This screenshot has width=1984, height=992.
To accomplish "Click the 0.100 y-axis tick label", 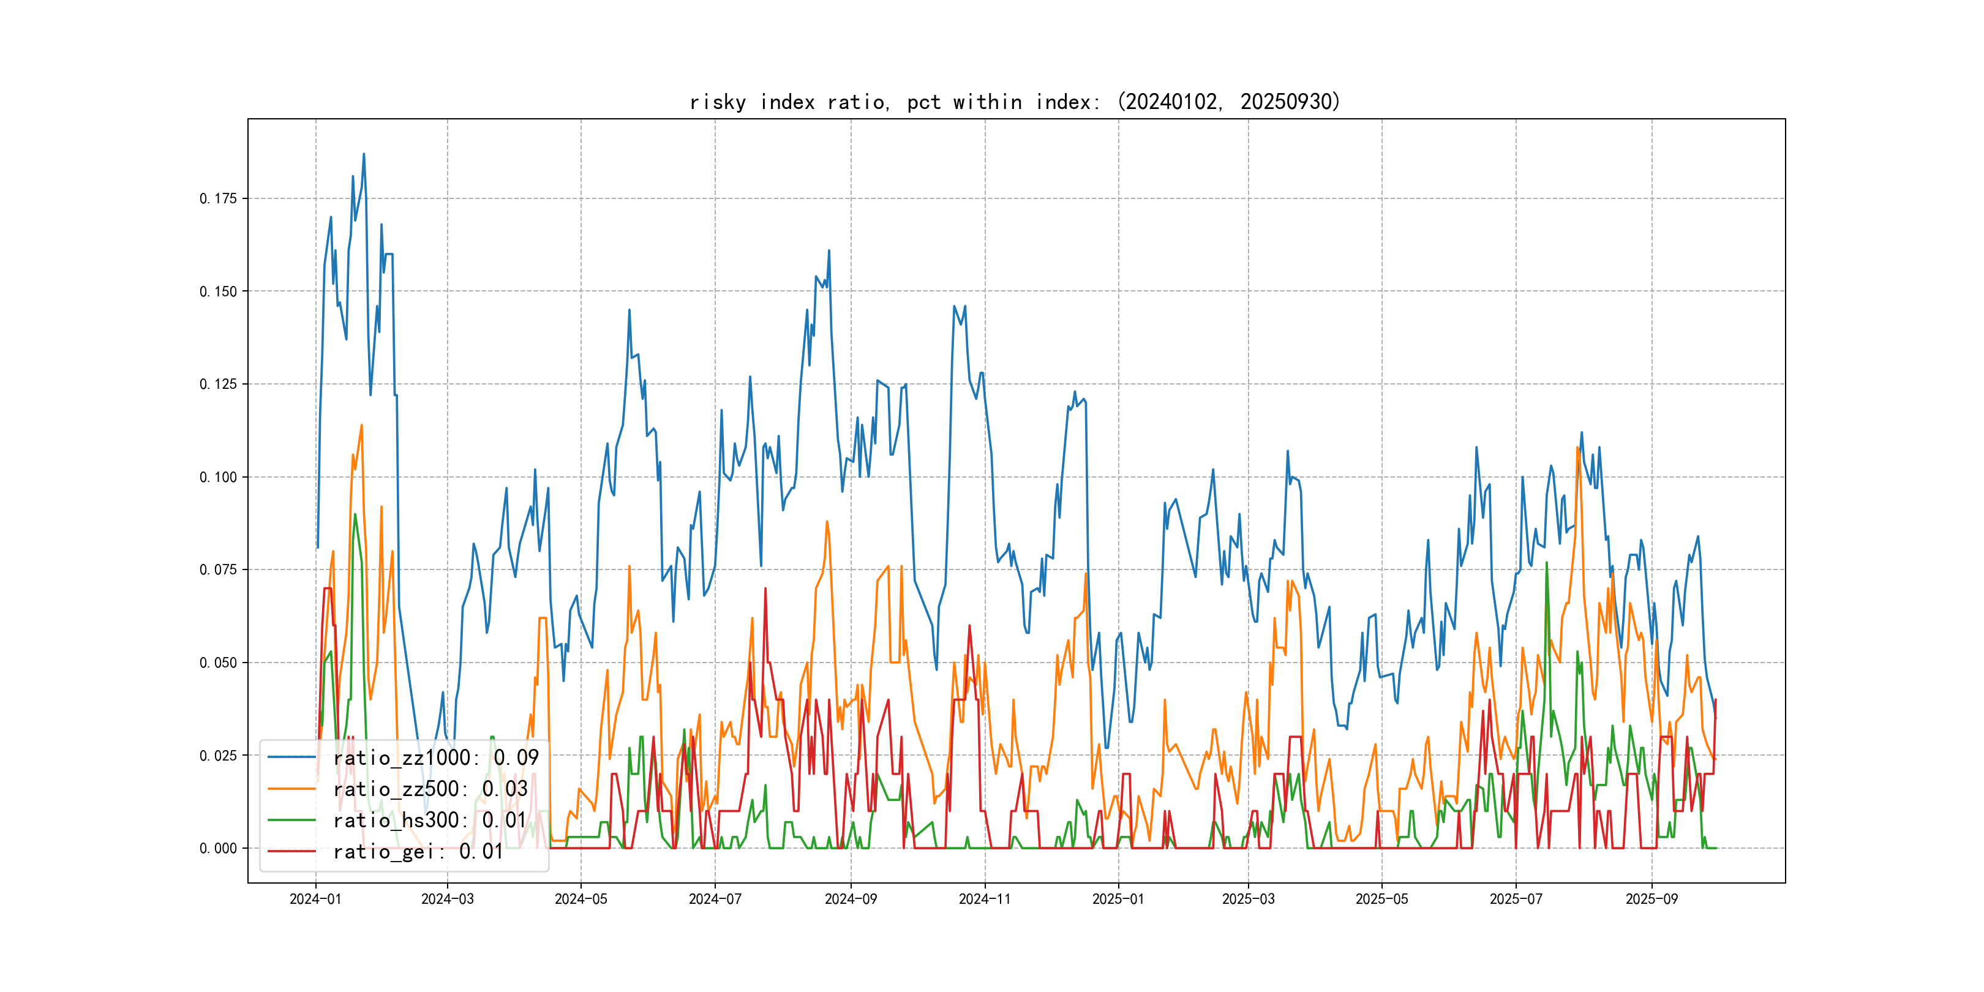I will click(x=219, y=478).
